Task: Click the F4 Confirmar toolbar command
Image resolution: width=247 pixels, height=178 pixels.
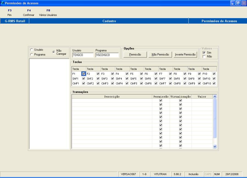Action: pos(29,12)
